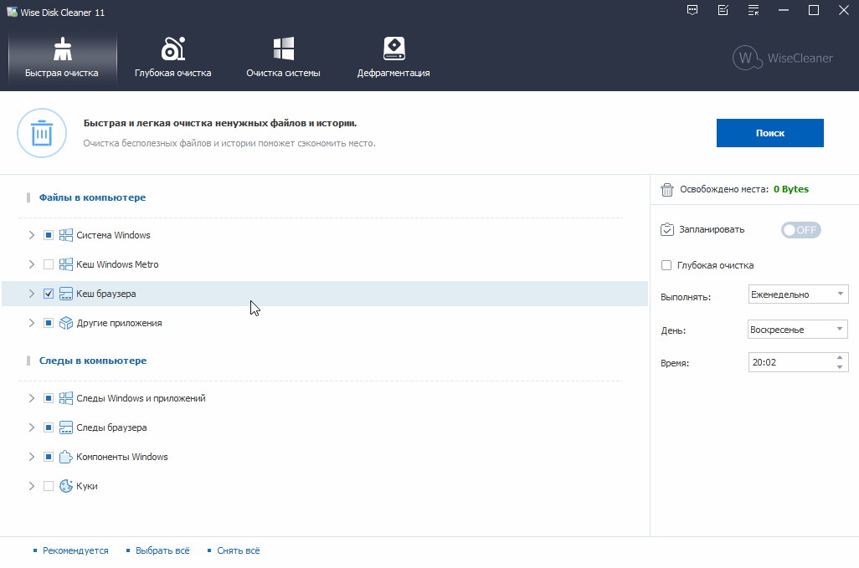Click the broom icon of Быстрая очистка
This screenshot has width=859, height=568.
coord(63,49)
